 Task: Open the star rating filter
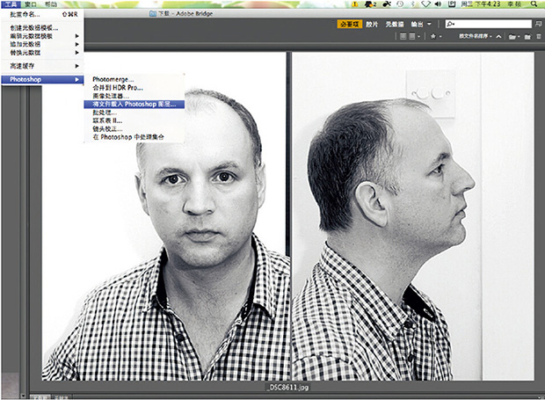[433, 36]
